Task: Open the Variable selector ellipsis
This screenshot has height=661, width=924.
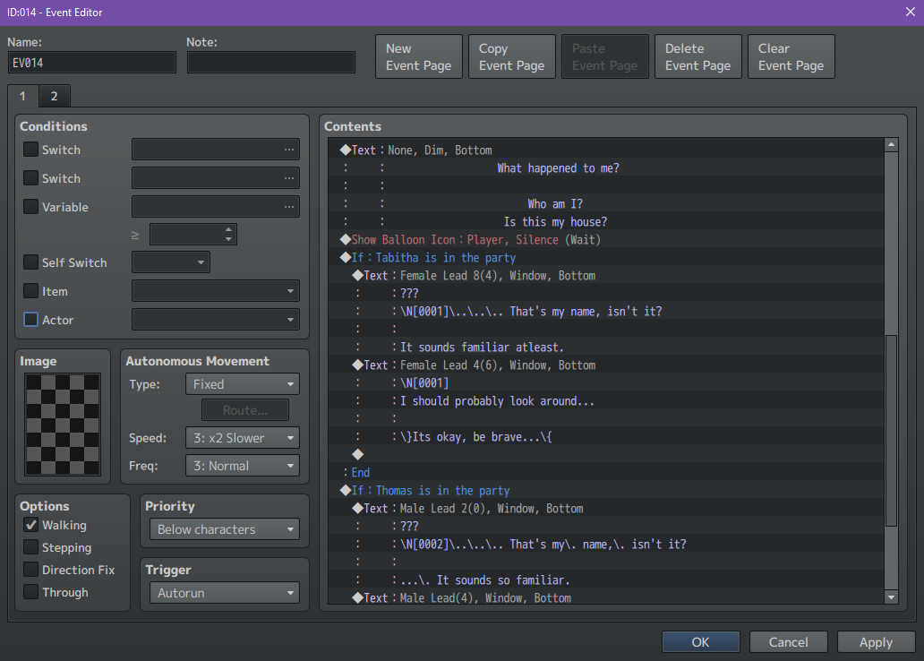Action: point(288,207)
